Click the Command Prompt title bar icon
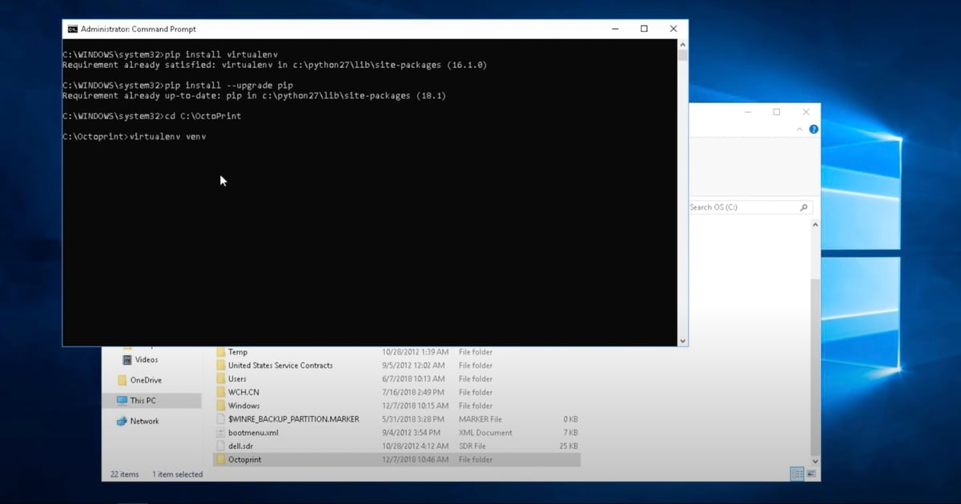 [72, 29]
